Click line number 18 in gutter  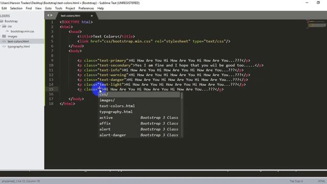click(x=51, y=104)
